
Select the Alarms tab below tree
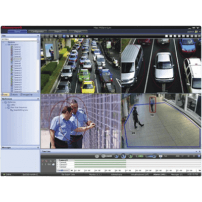pyautogui.click(x=15, y=95)
